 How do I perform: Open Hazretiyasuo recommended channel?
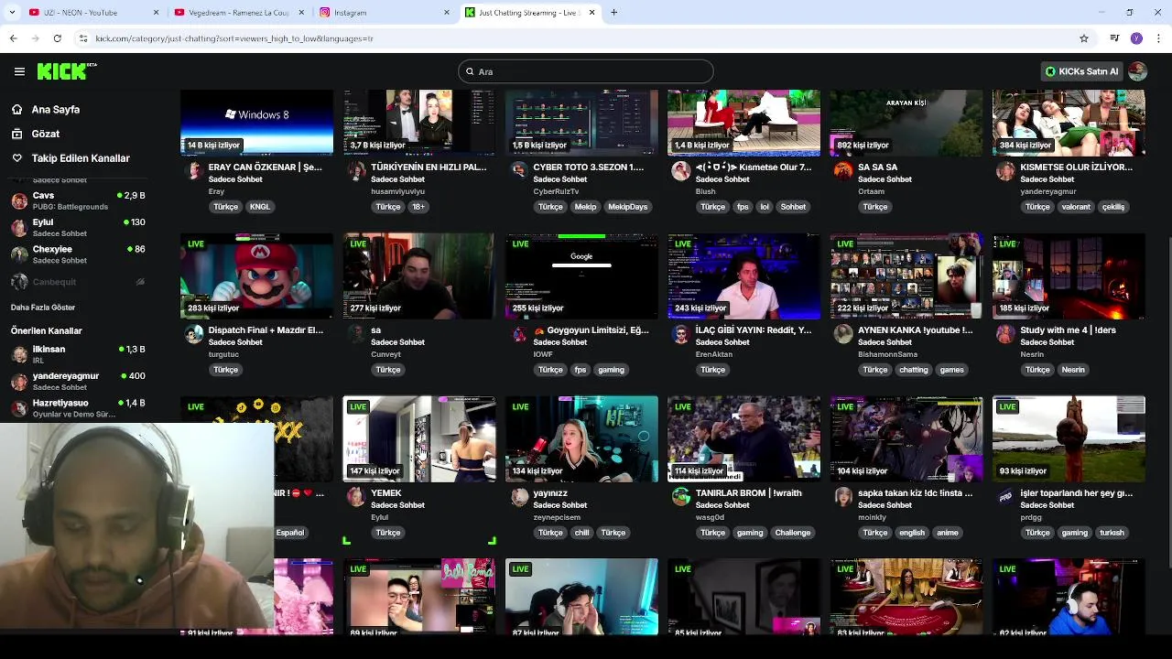pyautogui.click(x=78, y=407)
